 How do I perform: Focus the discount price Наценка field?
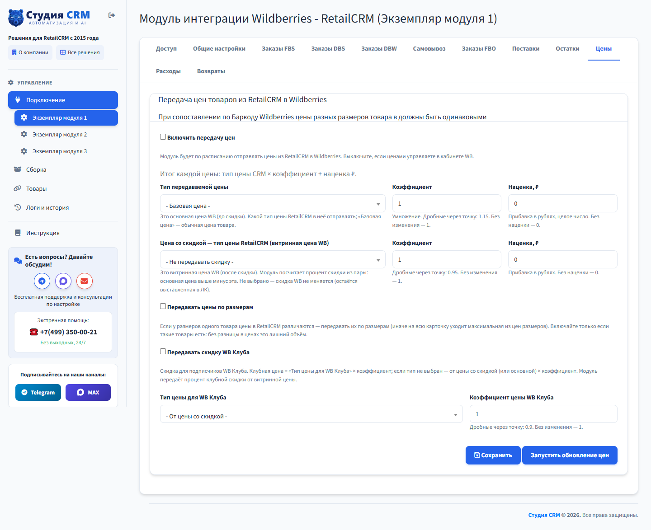[563, 259]
